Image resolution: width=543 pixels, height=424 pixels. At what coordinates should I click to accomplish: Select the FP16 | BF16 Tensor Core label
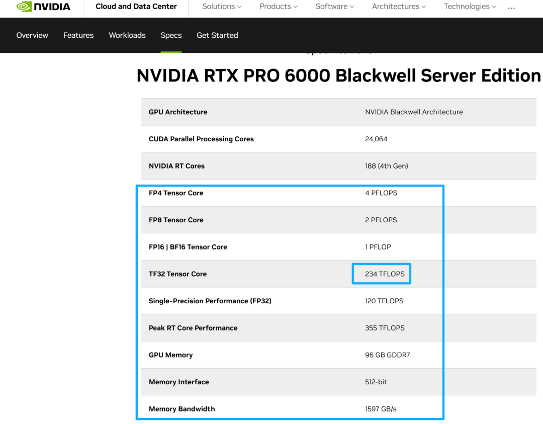click(188, 247)
